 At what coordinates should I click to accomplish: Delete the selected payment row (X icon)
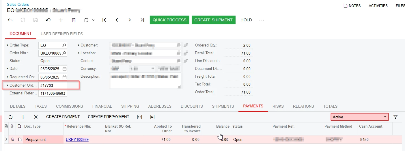coord(36,117)
